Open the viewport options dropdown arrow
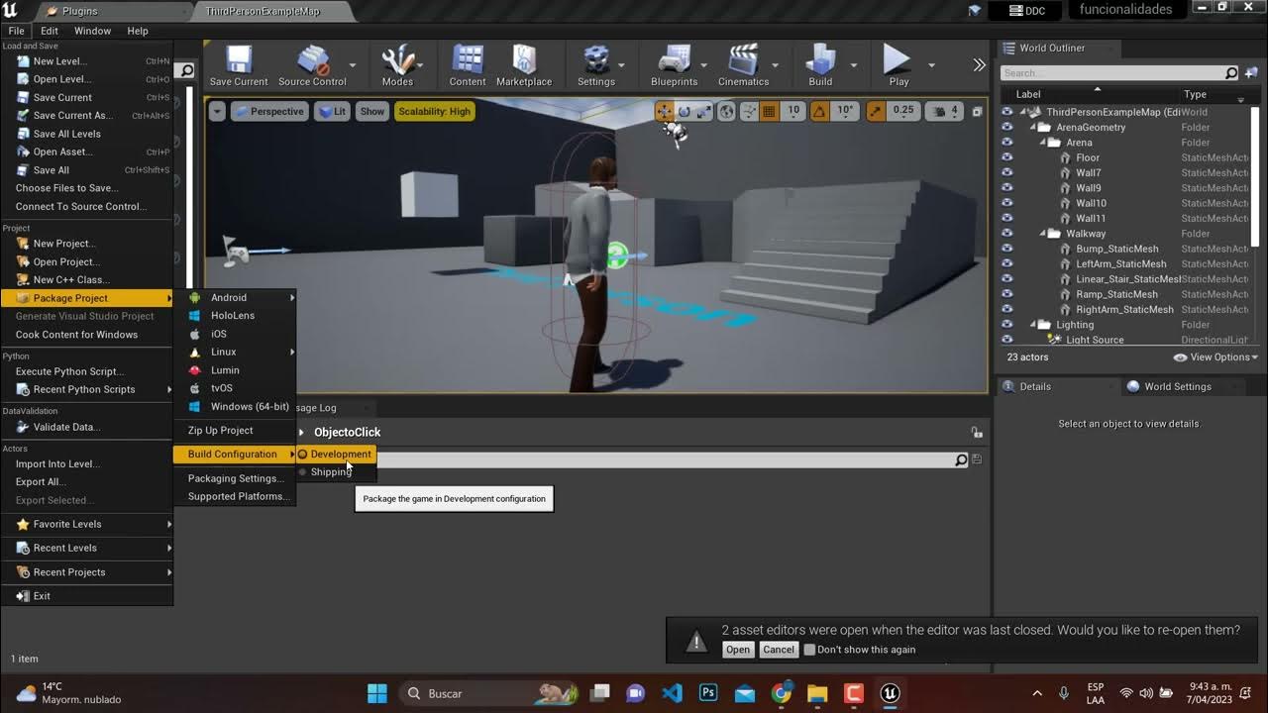1268x713 pixels. (x=217, y=112)
